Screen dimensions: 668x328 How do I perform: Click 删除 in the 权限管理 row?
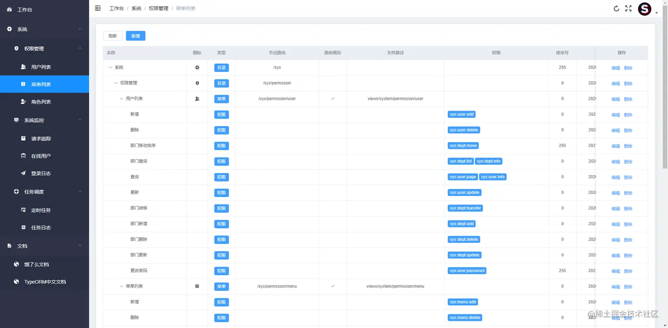point(628,83)
